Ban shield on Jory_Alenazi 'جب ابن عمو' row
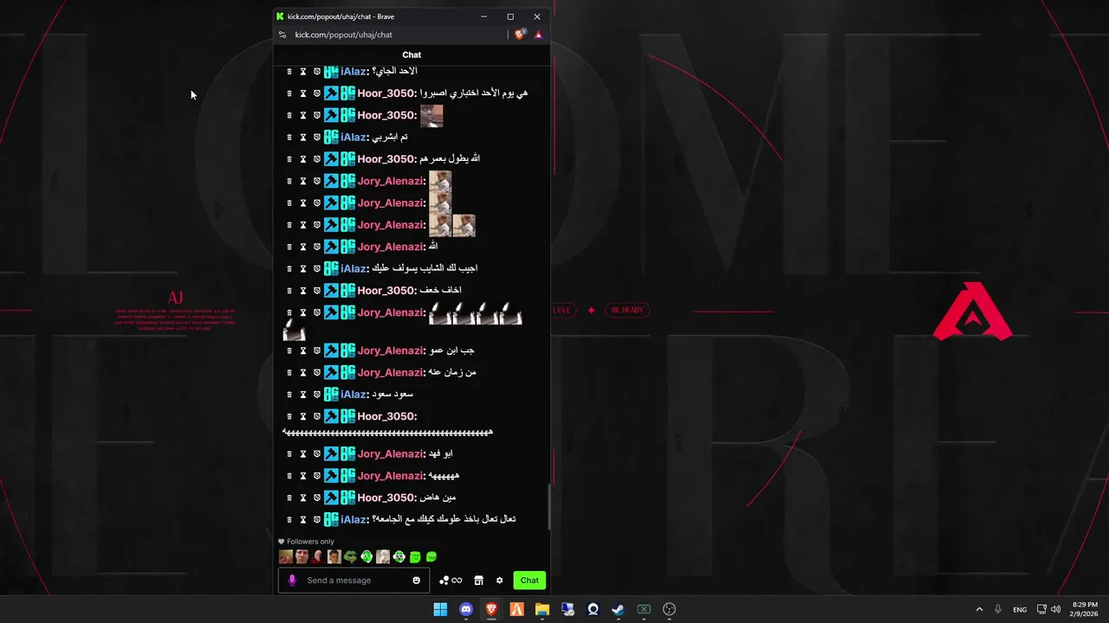This screenshot has width=1109, height=623. (317, 351)
